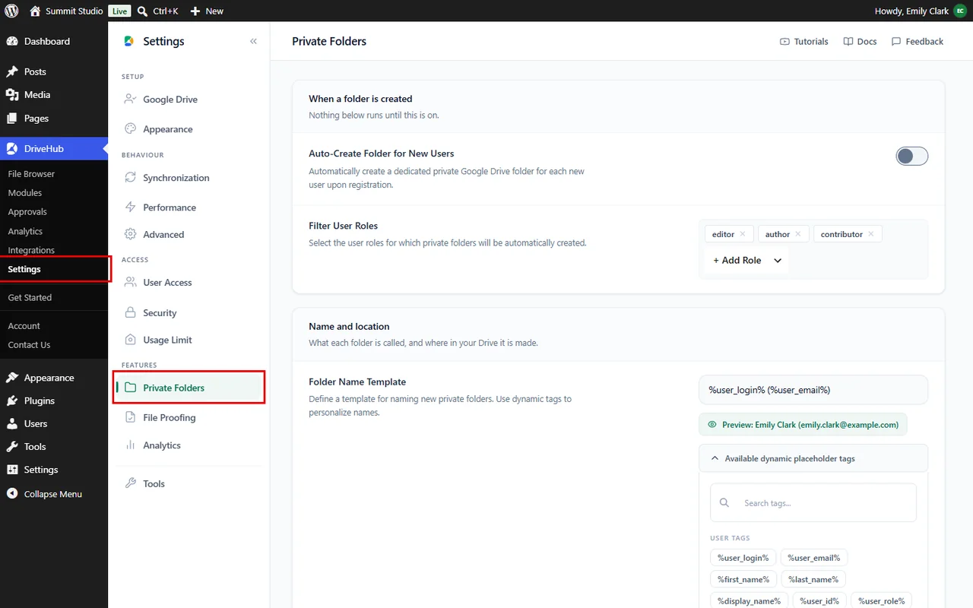The width and height of the screenshot is (973, 608).
Task: Click the WordPress logo icon
Action: [x=11, y=11]
